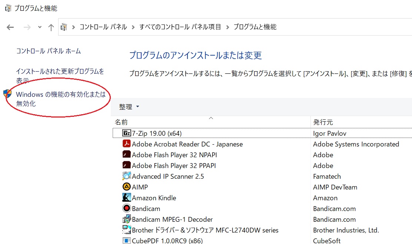
Task: Expand chevron before コントロール パネル breadcrumb
Action: tap(74, 27)
